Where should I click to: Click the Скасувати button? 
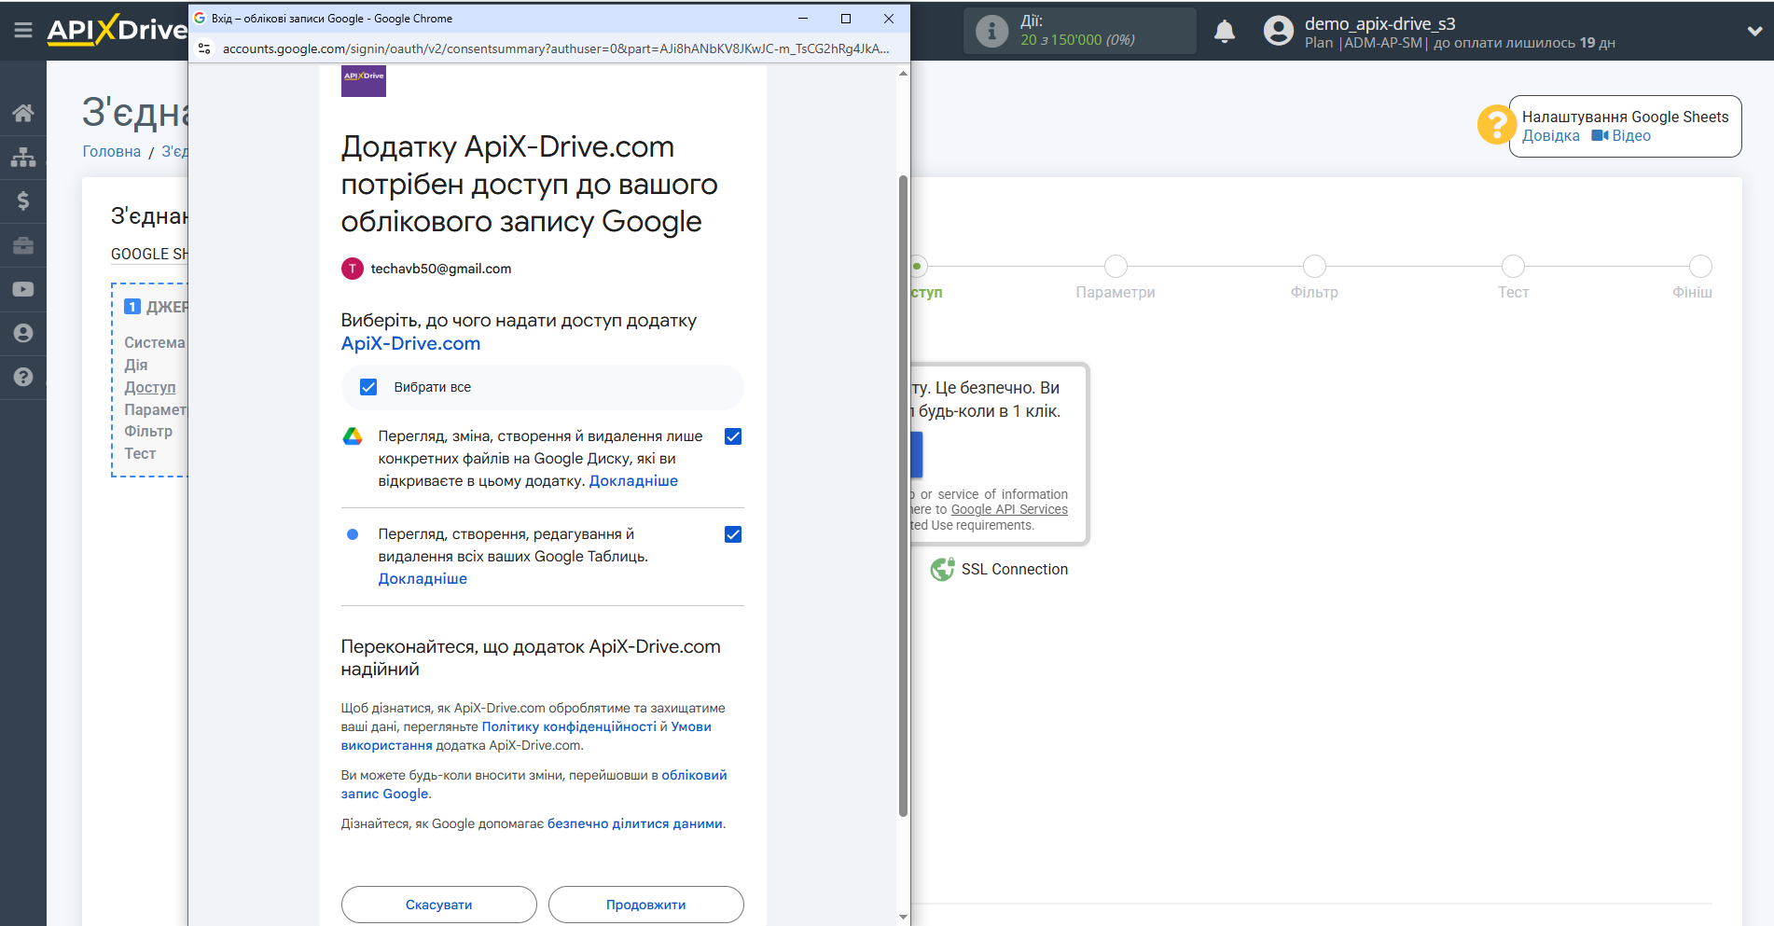pos(439,905)
